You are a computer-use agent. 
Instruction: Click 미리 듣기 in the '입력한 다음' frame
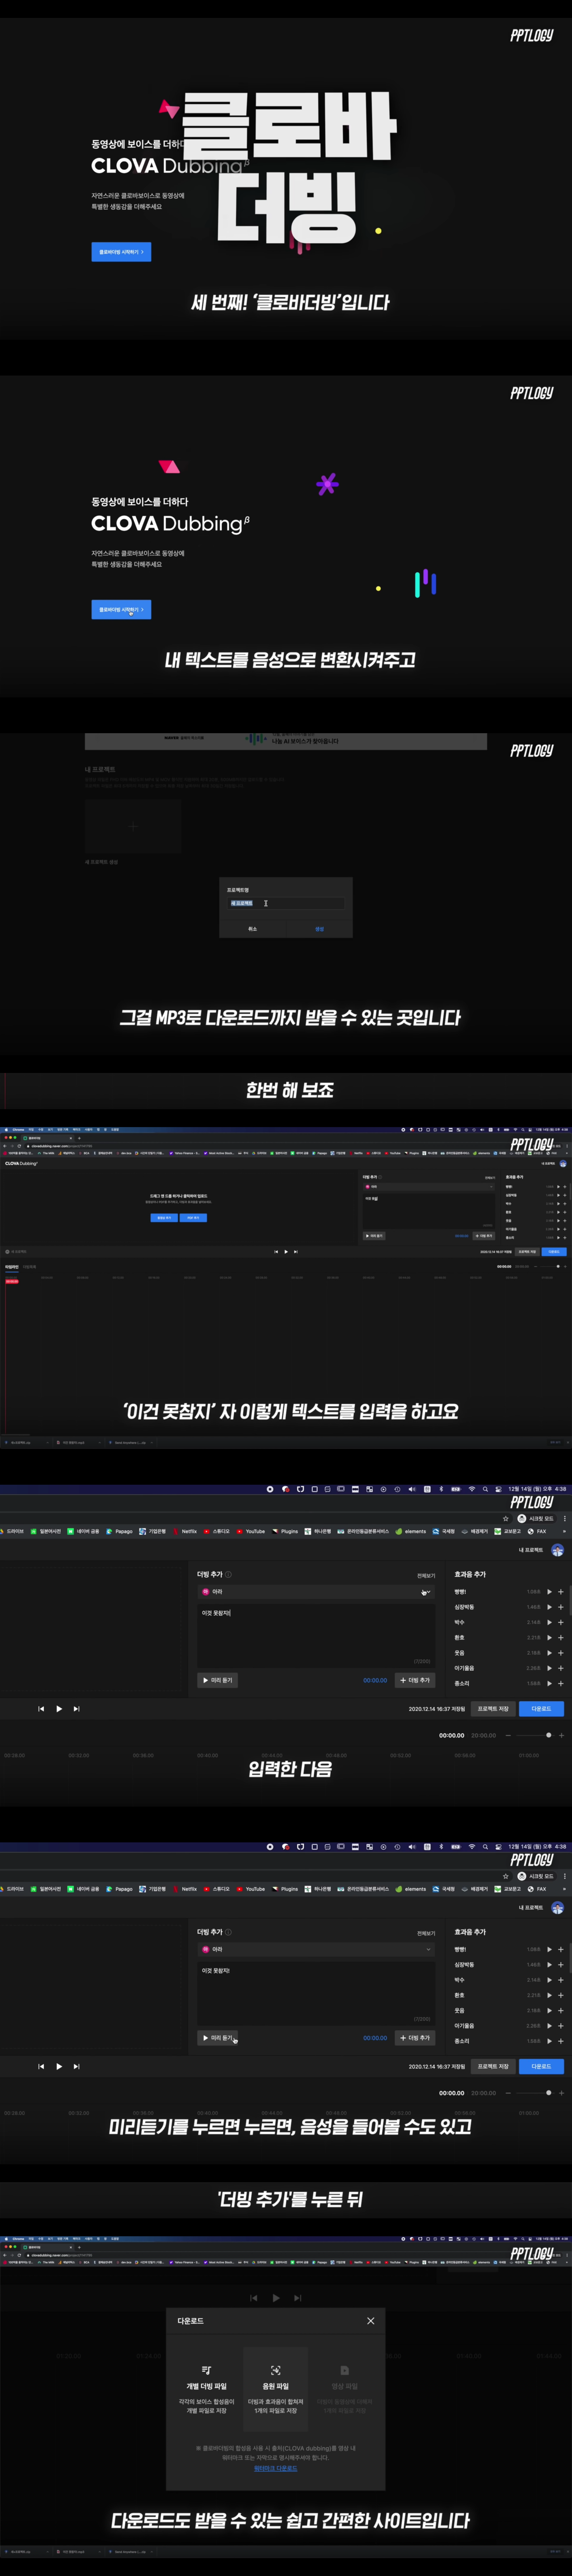pyautogui.click(x=217, y=1680)
